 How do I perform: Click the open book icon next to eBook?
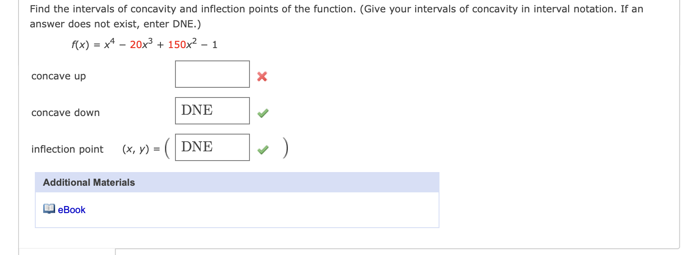tap(48, 209)
